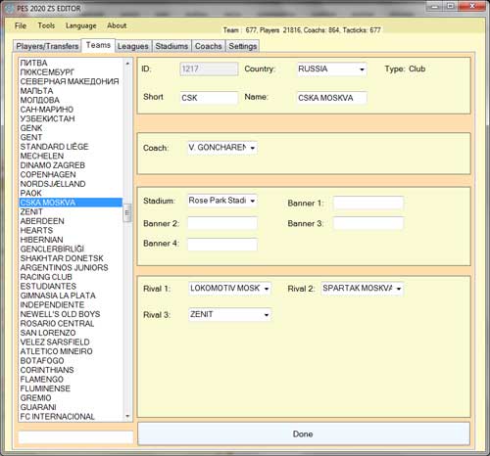Select ROSARIO CENTRAL in the team list
490x456 pixels.
click(71, 323)
